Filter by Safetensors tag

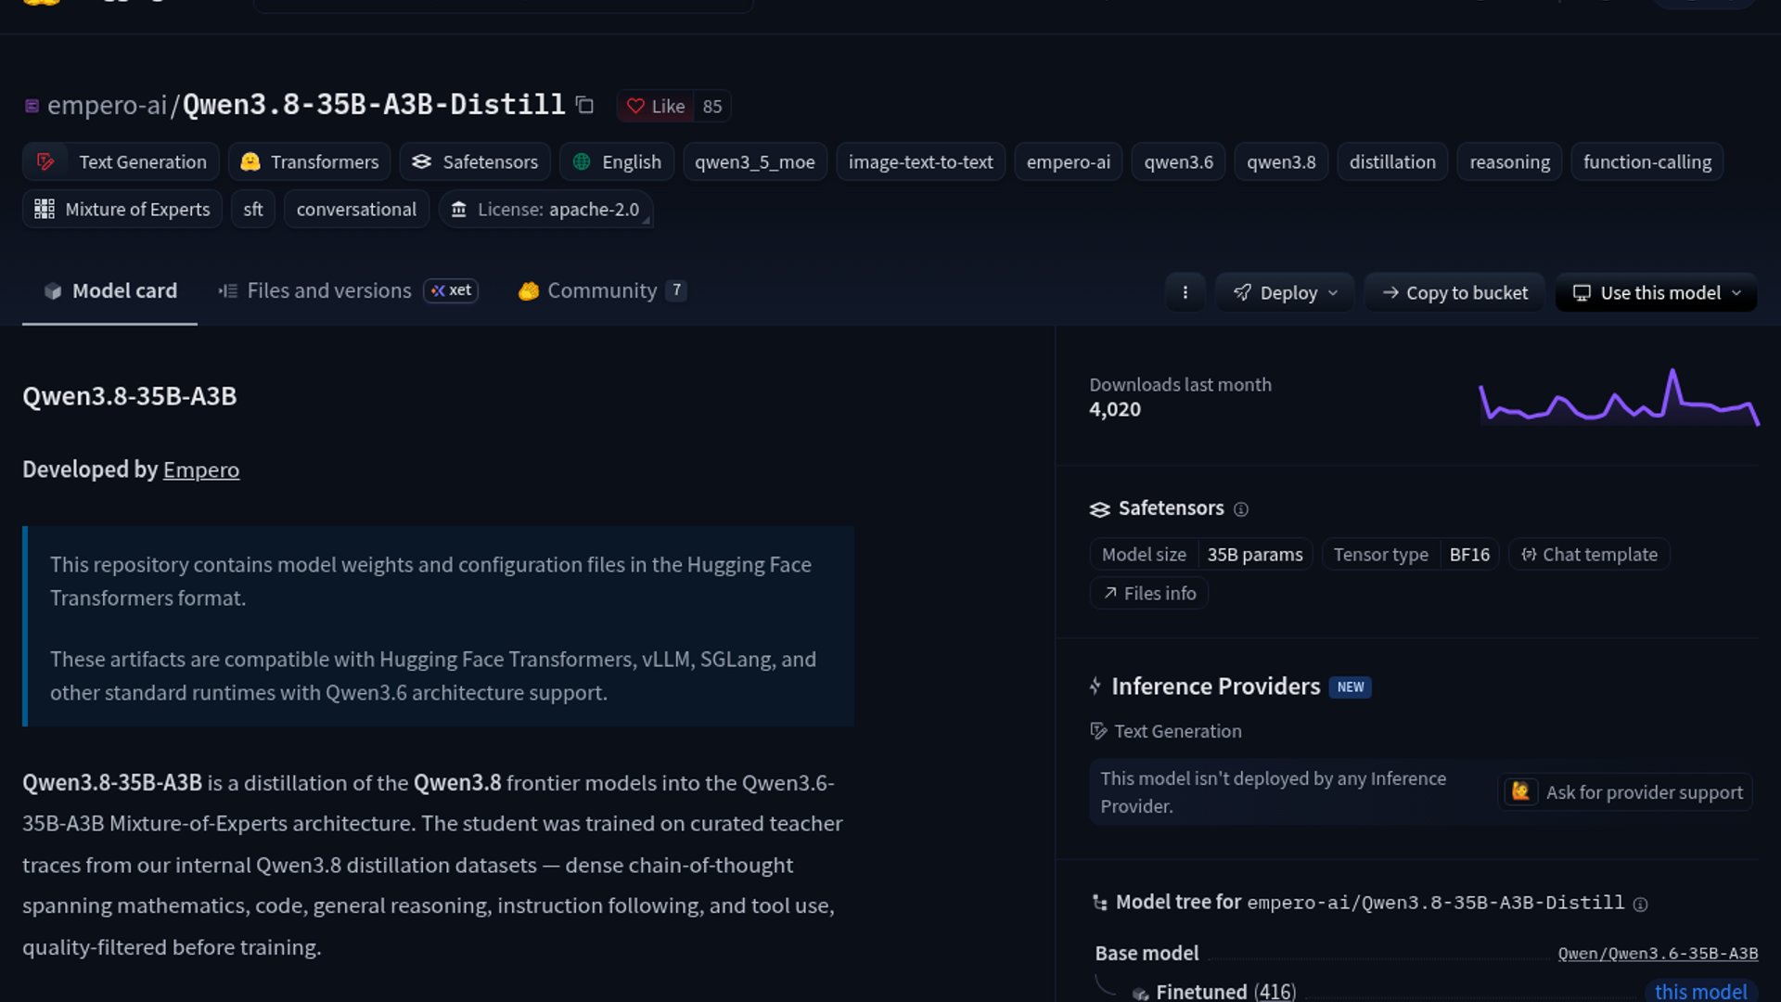475,161
